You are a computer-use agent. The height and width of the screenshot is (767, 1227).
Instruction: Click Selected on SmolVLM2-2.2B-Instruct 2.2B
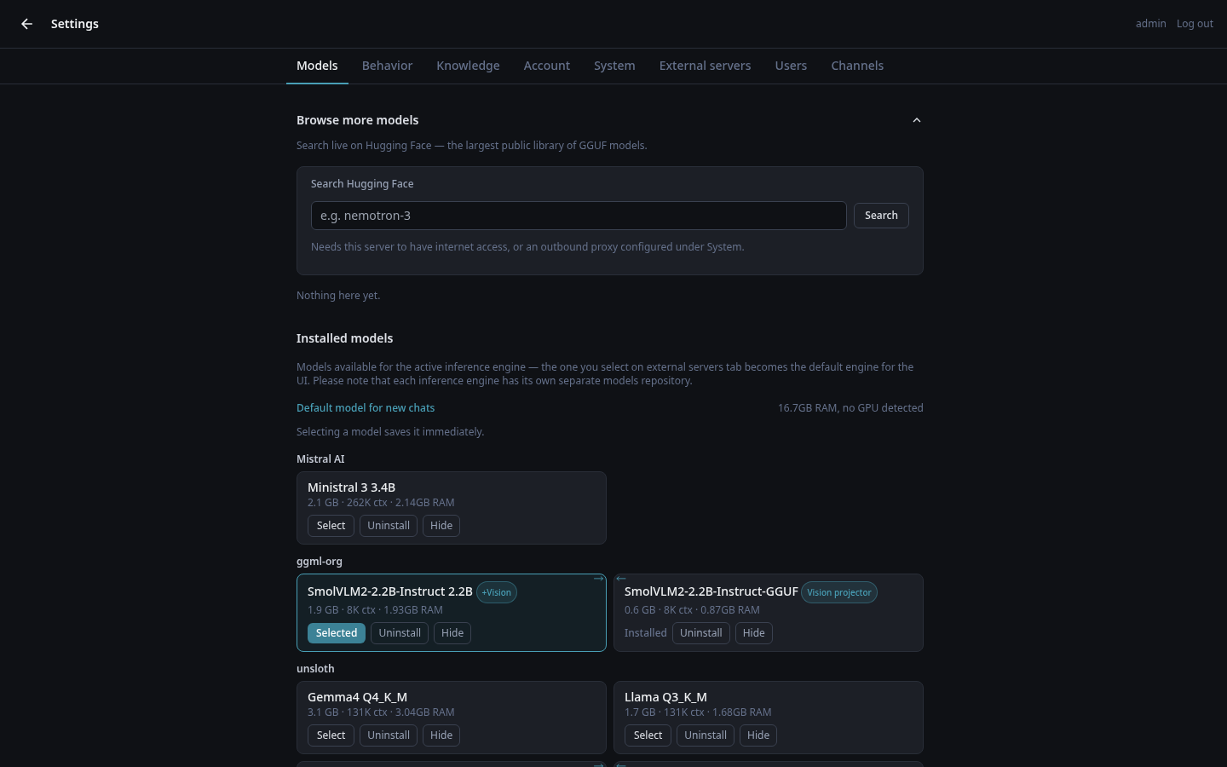tap(337, 633)
